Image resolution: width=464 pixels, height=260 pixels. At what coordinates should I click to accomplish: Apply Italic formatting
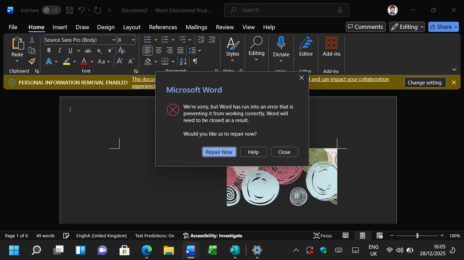coord(59,51)
